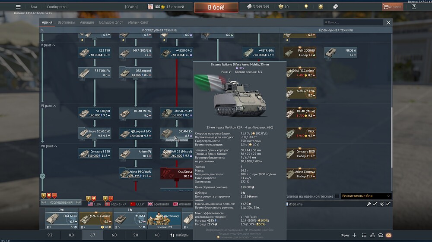Select the Centauro I 120 vehicle card

pyautogui.click(x=95, y=154)
